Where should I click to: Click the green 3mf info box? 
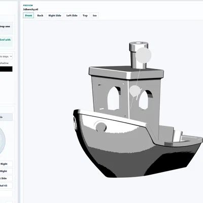[x=6, y=41]
